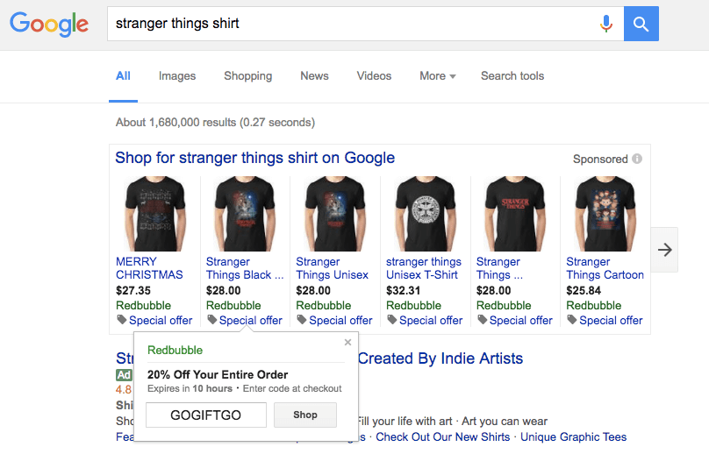Close the Redbubble special offer popup
Screen dimensions: 709x454
[x=347, y=343]
